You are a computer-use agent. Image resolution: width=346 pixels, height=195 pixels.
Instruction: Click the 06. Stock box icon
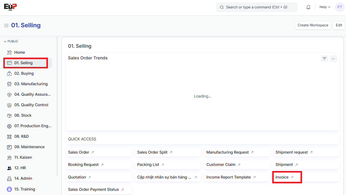point(9,115)
